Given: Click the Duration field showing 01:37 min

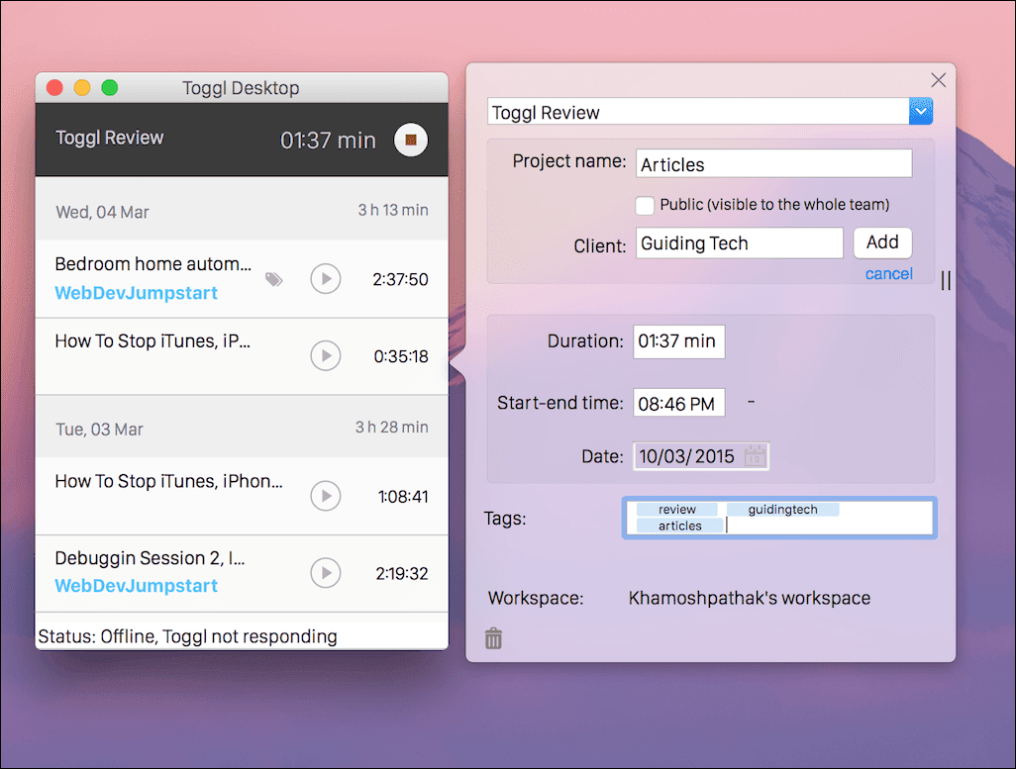Looking at the screenshot, I should 678,341.
